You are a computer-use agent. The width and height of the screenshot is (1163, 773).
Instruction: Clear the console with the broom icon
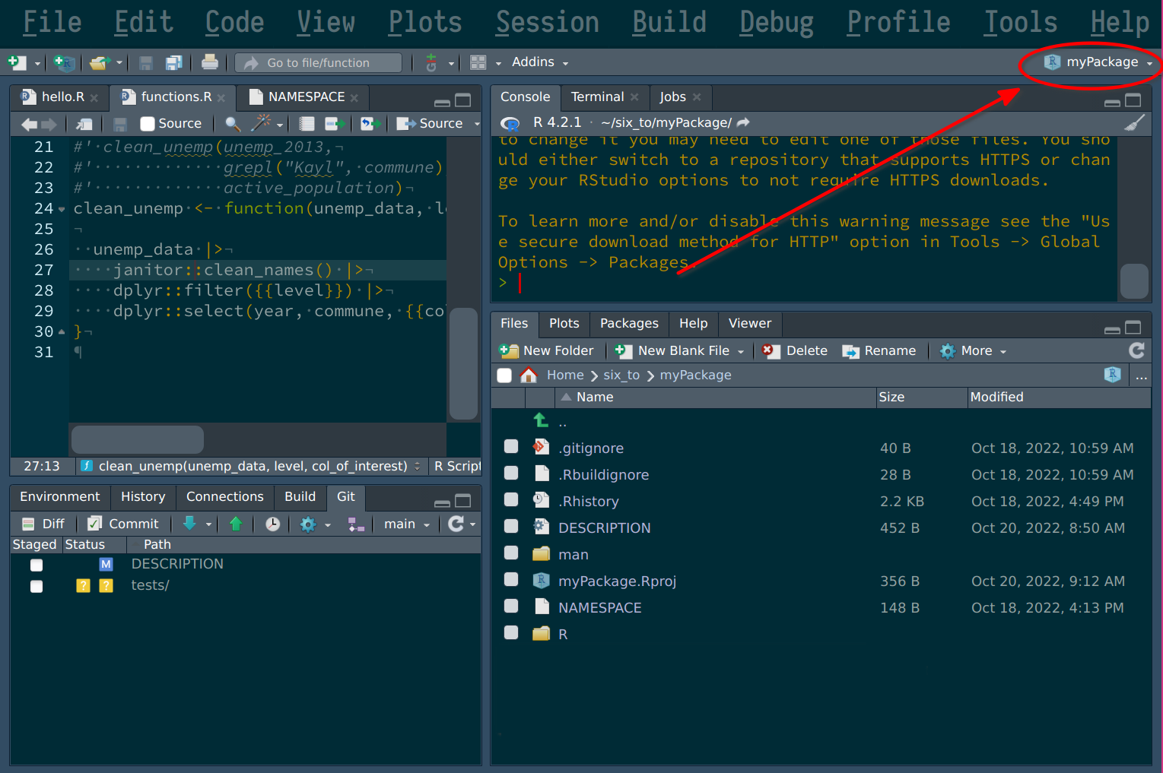(x=1134, y=123)
